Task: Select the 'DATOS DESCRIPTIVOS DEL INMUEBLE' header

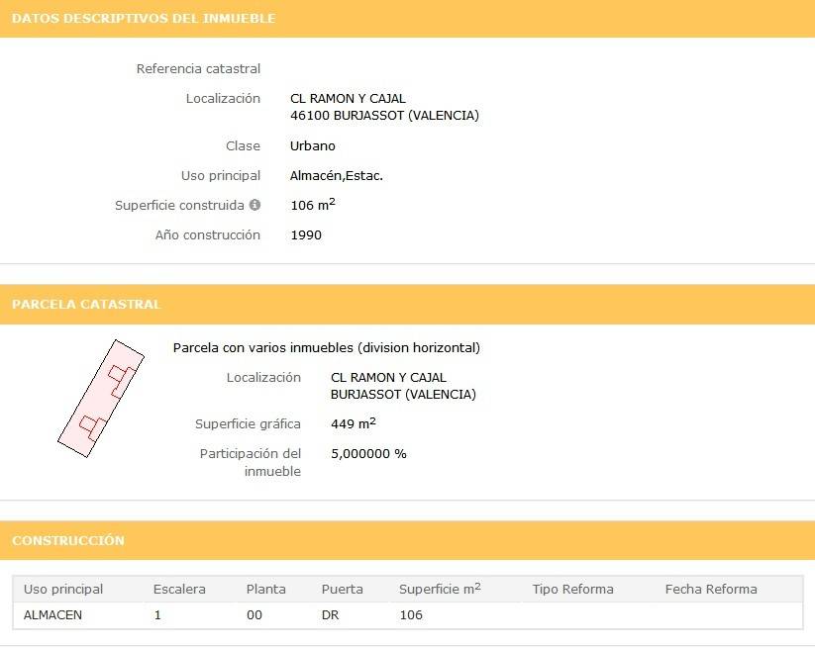Action: [144, 18]
